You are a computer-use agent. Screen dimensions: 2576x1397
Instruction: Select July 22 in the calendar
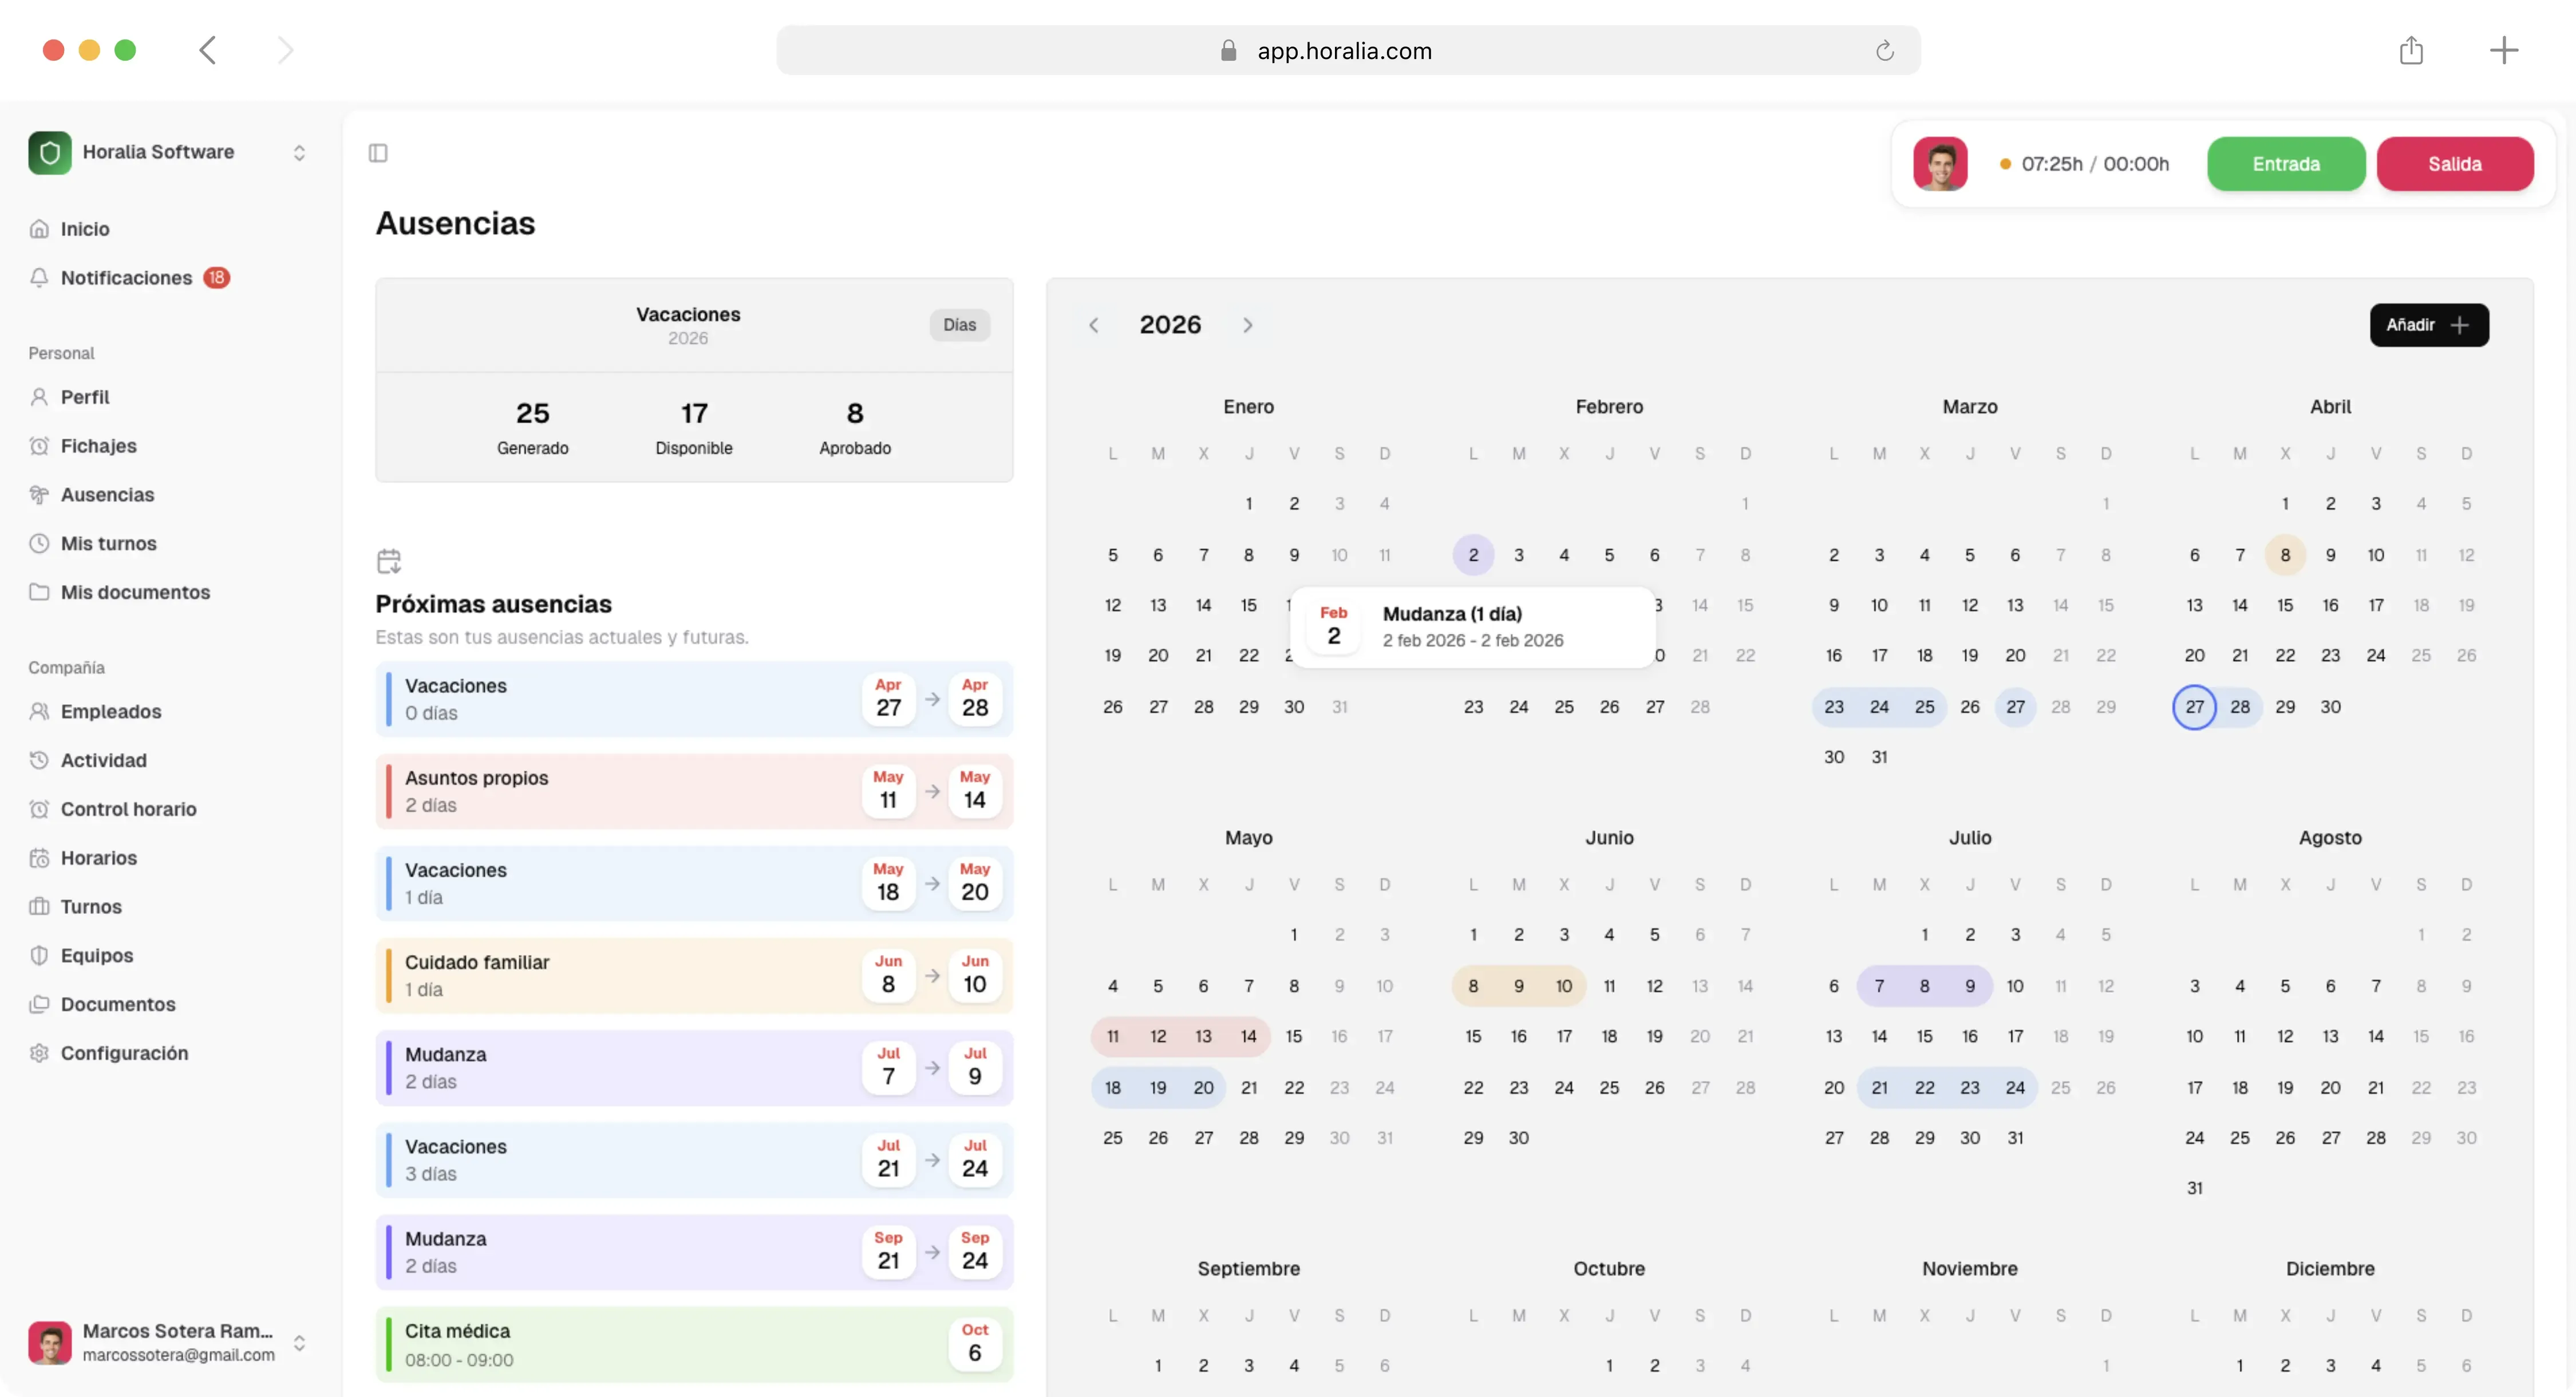tap(1924, 1087)
